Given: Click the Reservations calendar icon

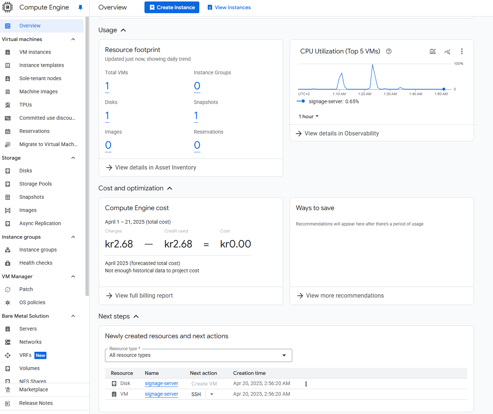Looking at the screenshot, I should click(x=8, y=131).
